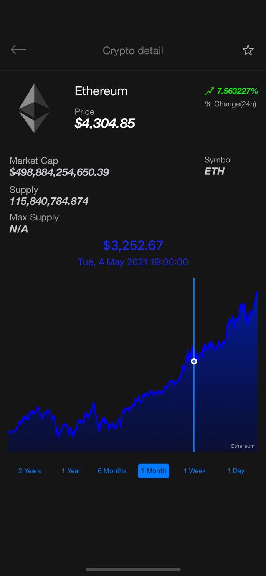The width and height of the screenshot is (266, 576).
Task: Select the 1 Week time range
Action: click(195, 471)
